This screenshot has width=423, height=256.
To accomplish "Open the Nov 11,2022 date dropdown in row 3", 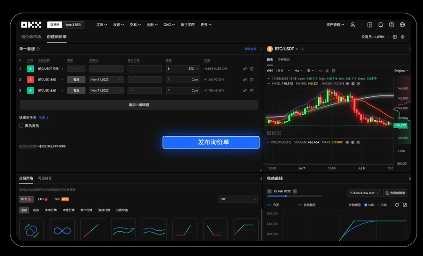I will pyautogui.click(x=107, y=90).
